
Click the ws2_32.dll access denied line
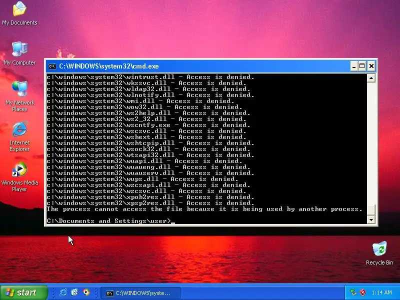point(146,119)
